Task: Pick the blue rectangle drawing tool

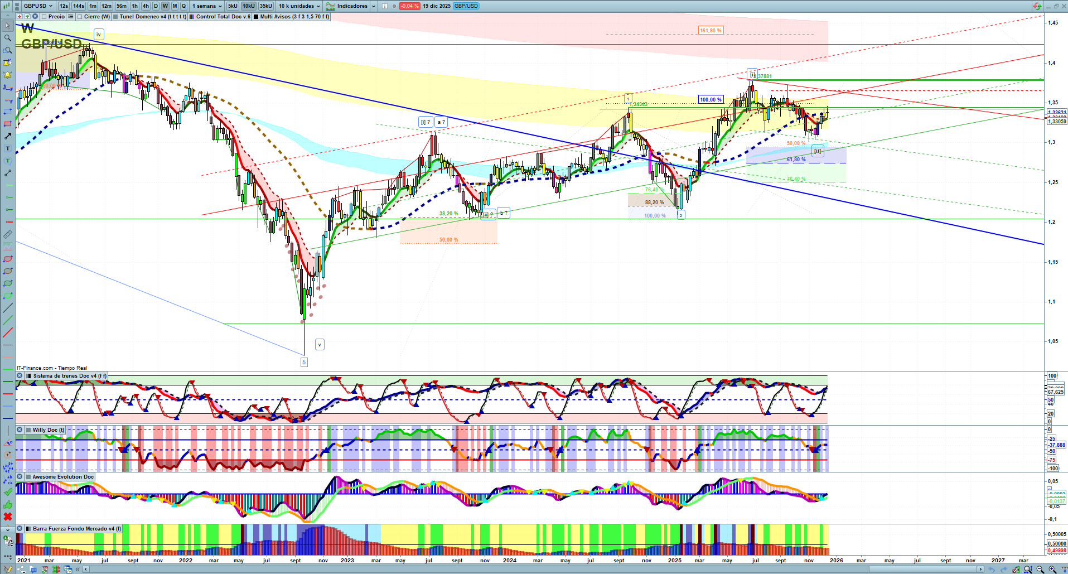Action: pos(8,112)
